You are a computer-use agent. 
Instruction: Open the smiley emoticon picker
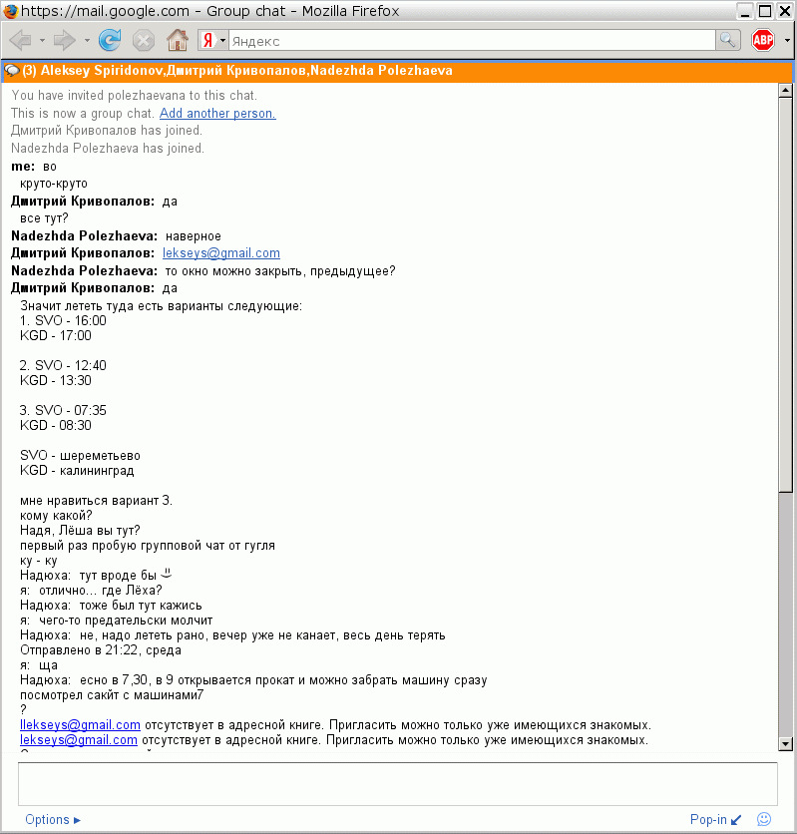pyautogui.click(x=764, y=819)
